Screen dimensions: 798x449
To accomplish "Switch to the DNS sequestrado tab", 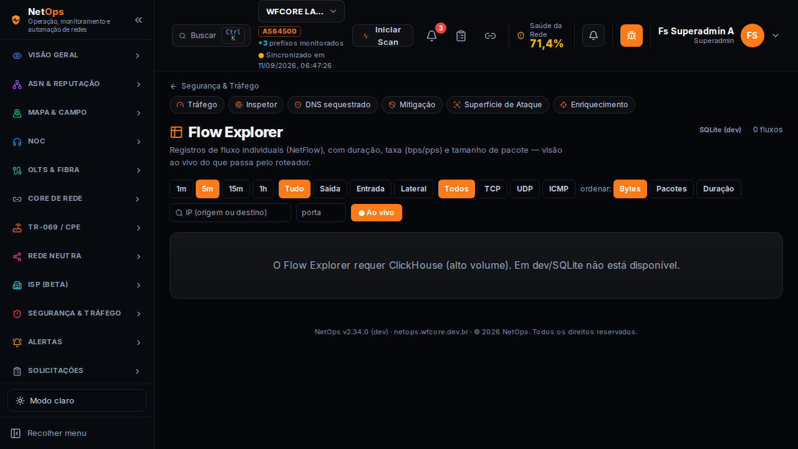I will [x=332, y=105].
